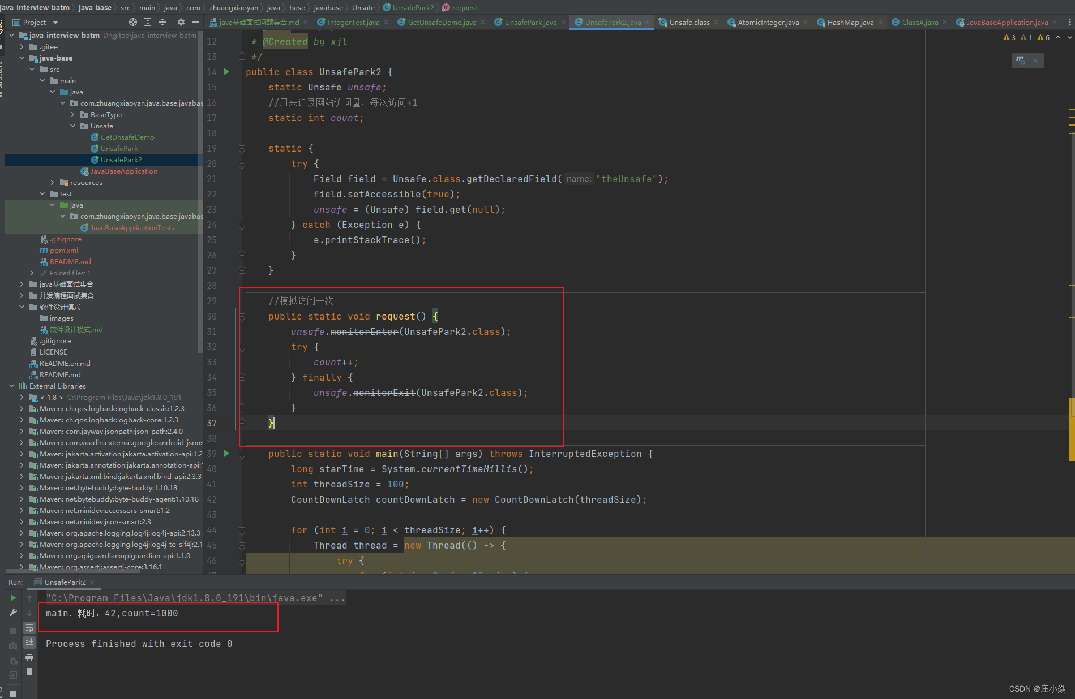Viewport: 1075px width, 699px height.
Task: Open the UnsafePark2 run tab
Action: pyautogui.click(x=65, y=582)
